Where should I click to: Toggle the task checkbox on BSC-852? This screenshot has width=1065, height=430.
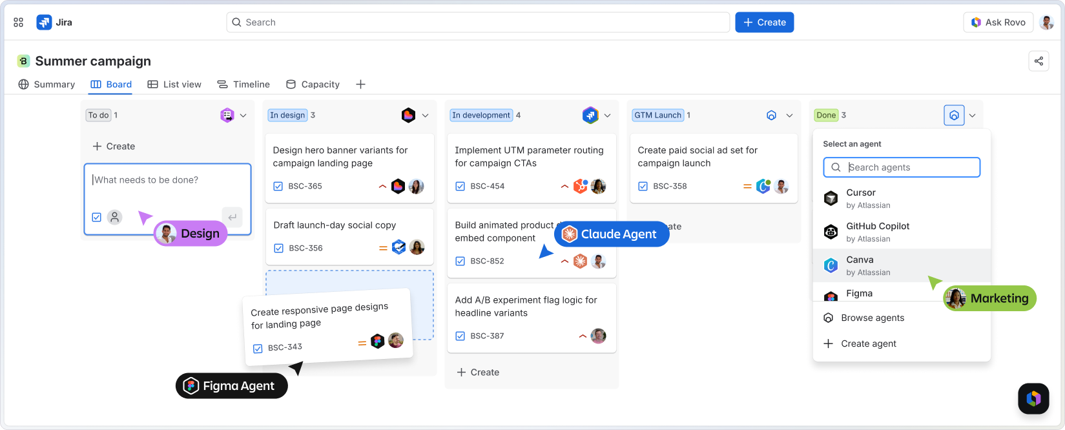[460, 261]
